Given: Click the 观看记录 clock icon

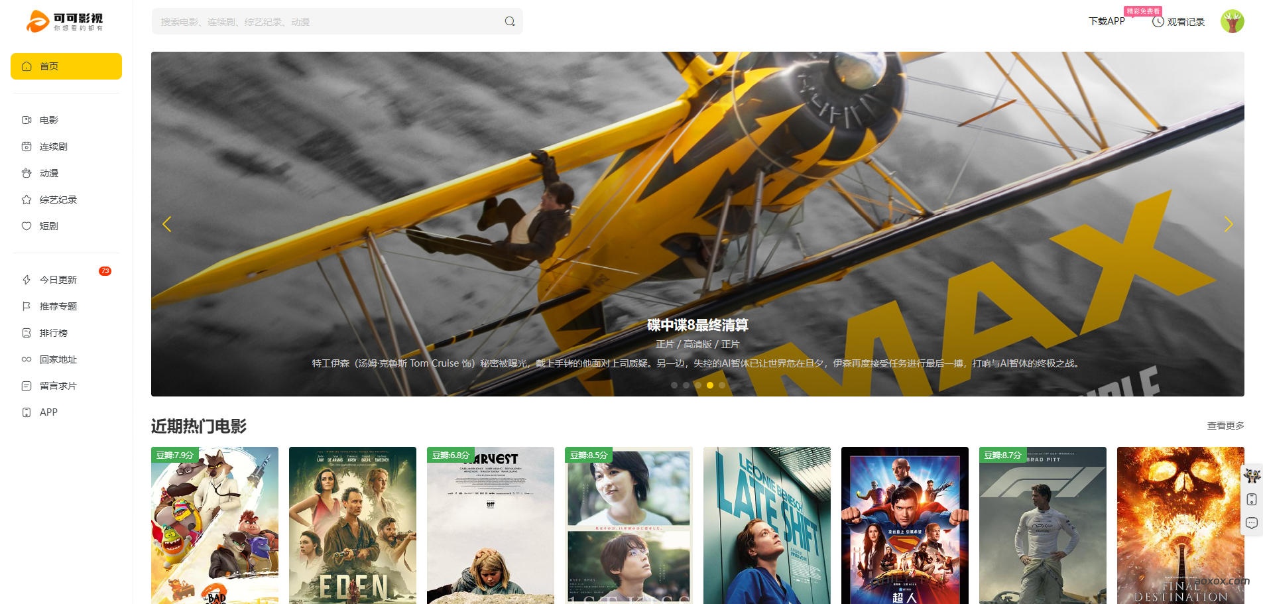Looking at the screenshot, I should click(x=1158, y=22).
